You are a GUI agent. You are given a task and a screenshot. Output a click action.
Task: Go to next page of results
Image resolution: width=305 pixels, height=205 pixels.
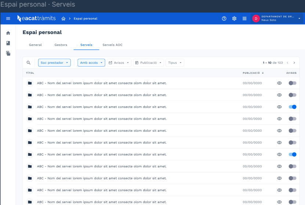[x=294, y=63]
